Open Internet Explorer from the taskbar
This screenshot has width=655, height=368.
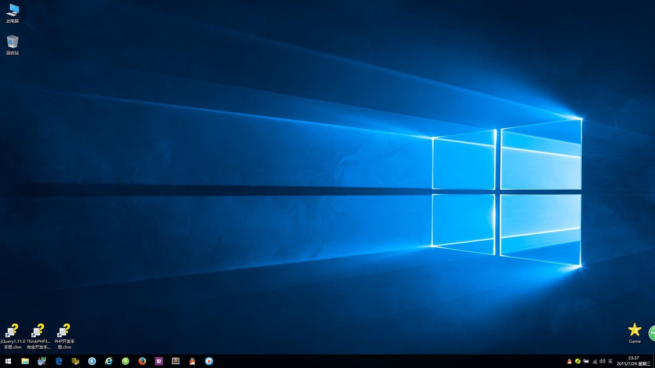point(109,361)
